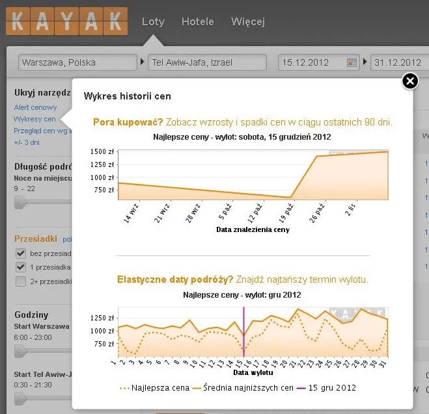Viewport: 429px width, 414px height.
Task: Switch to the Hotele tab
Action: click(x=197, y=21)
